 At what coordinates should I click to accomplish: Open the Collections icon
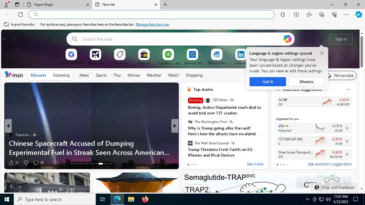click(322, 15)
